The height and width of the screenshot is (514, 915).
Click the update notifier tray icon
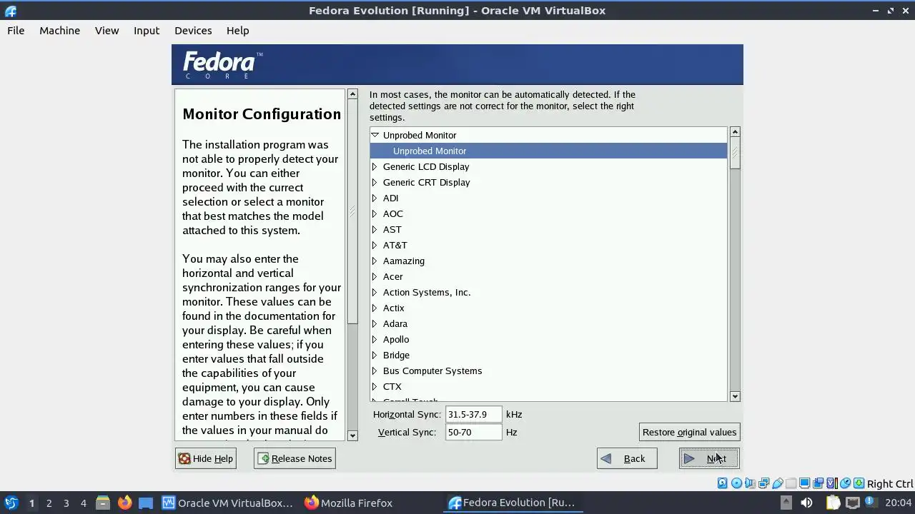click(x=871, y=502)
